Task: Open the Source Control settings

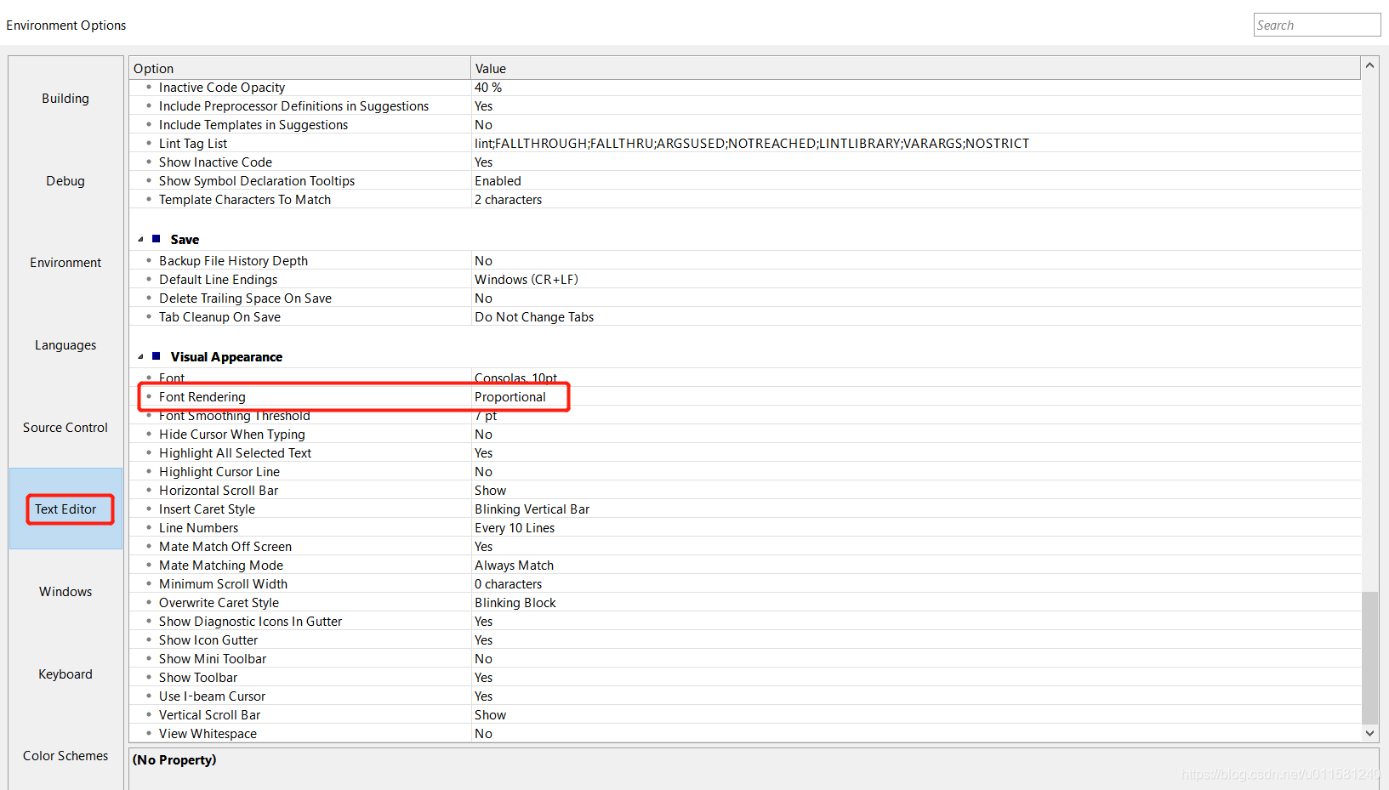Action: coord(65,427)
